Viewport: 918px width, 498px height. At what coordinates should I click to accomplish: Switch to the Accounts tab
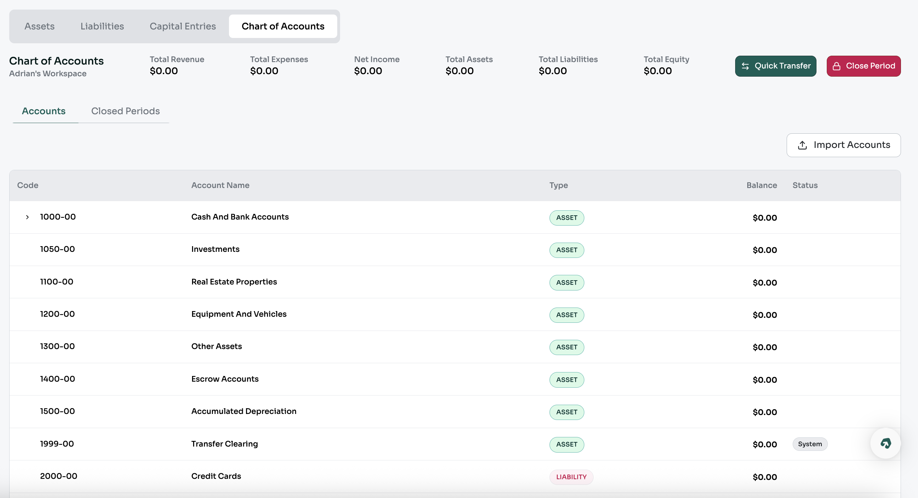(43, 111)
